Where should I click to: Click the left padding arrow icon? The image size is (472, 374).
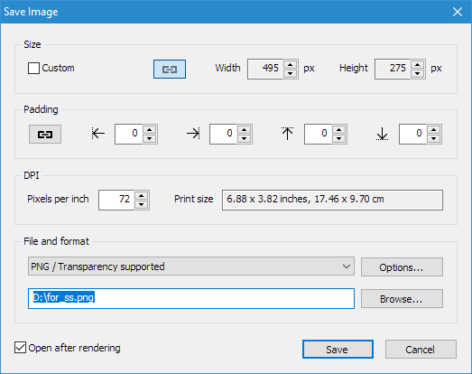tap(98, 133)
